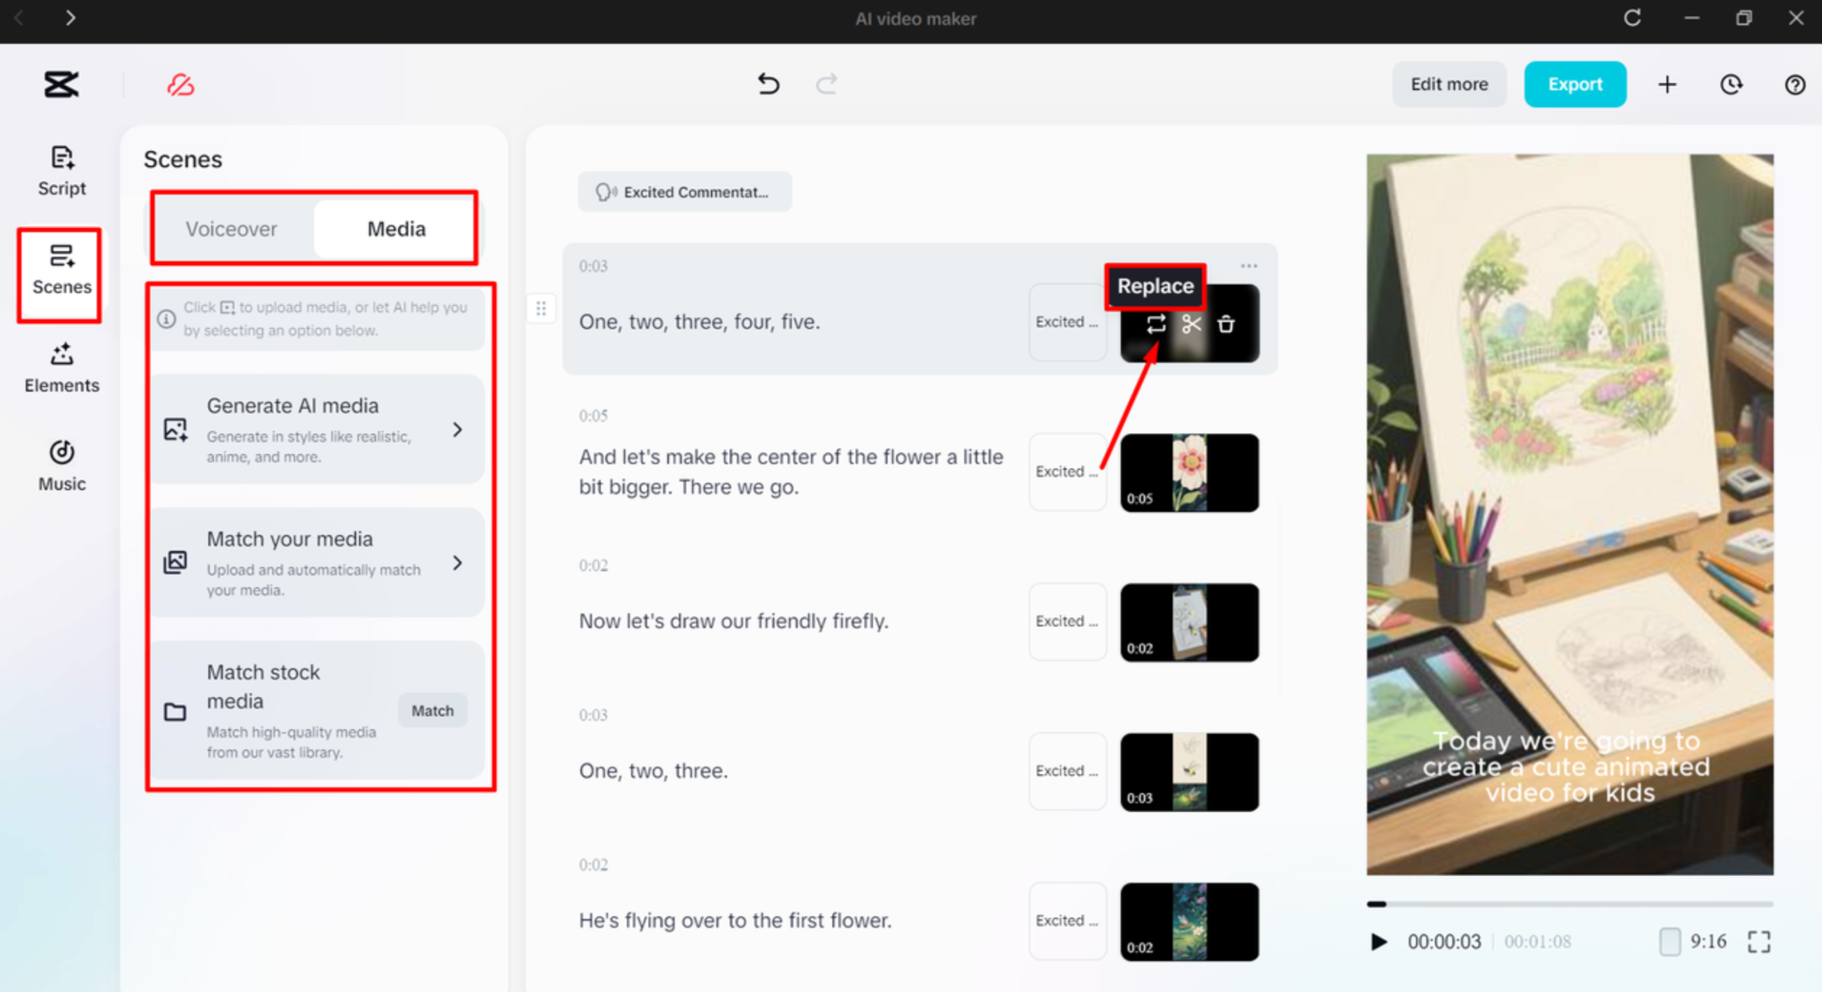Click the video preview progress bar
Screen dimensions: 1822x992
(1569, 904)
